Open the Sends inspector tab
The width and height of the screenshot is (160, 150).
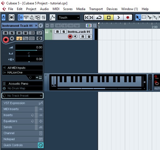click(x=22, y=127)
